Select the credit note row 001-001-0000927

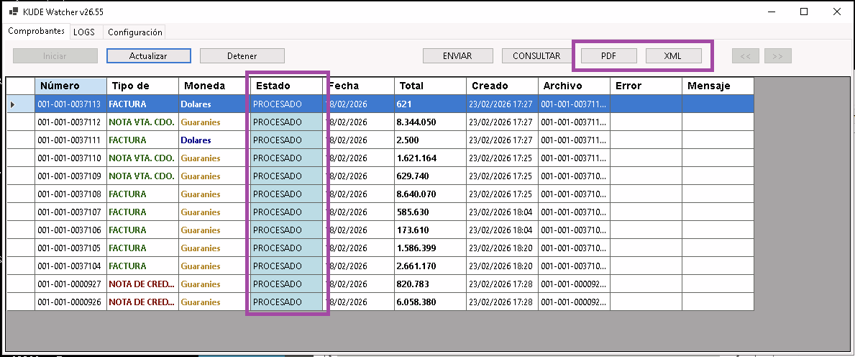[x=69, y=284]
